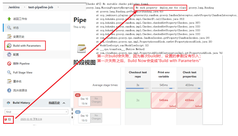Click the WorkflowScript.run stack trace line
This screenshot has width=238, height=136.
[x=122, y=45]
